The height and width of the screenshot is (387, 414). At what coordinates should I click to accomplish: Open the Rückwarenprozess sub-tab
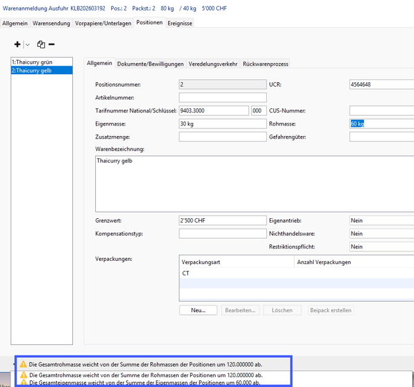coord(265,64)
